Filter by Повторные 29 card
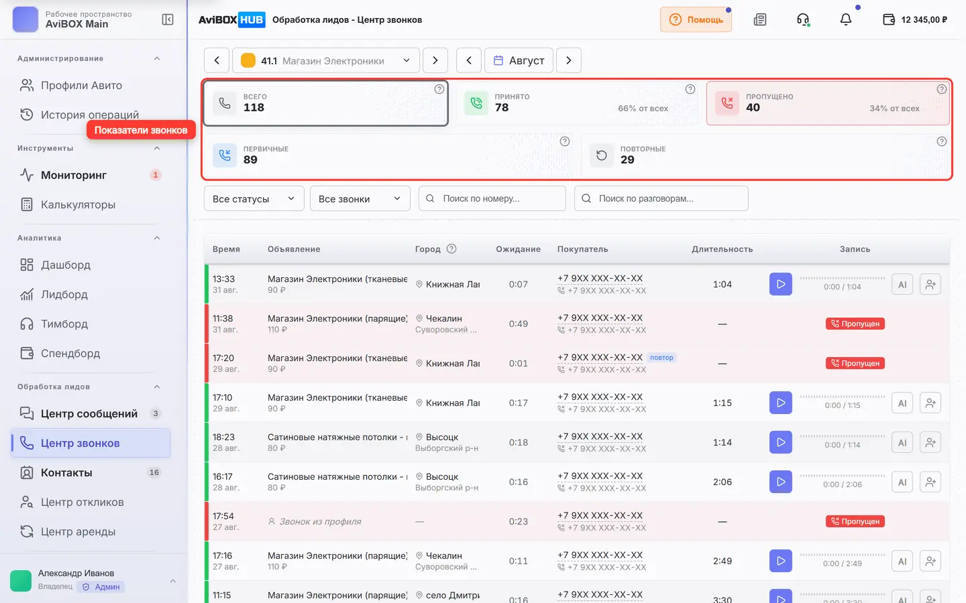The image size is (966, 603). pos(765,155)
